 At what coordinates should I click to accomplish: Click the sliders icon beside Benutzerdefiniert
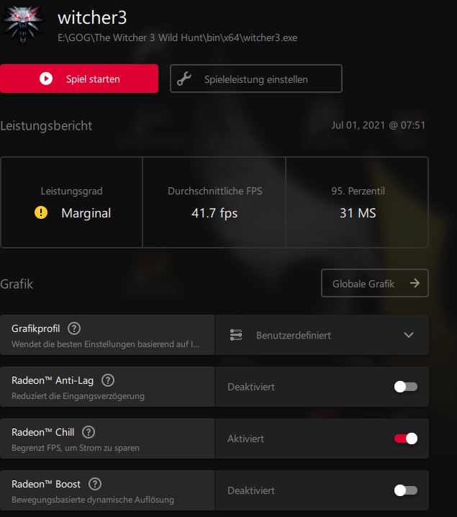pos(236,335)
